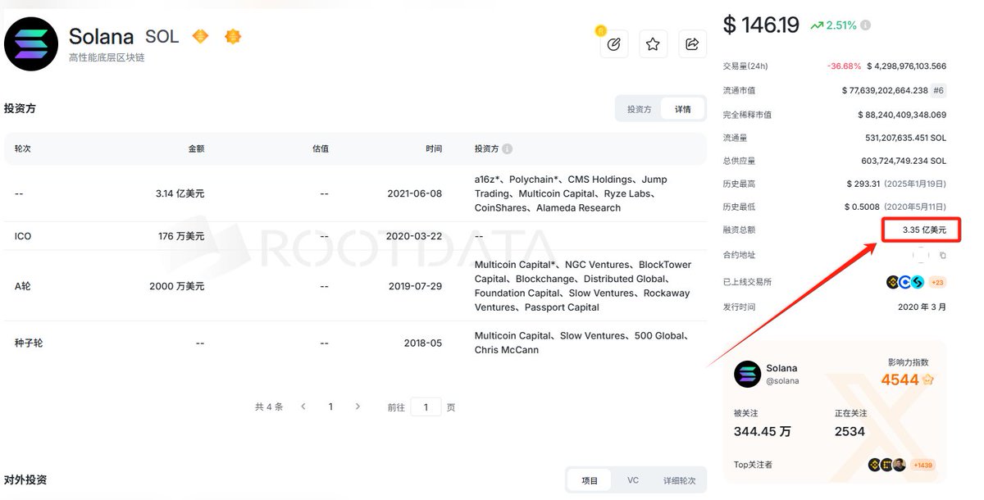This screenshot has width=984, height=500.
Task: Click the 2019-07-29 date cell
Action: coord(415,286)
